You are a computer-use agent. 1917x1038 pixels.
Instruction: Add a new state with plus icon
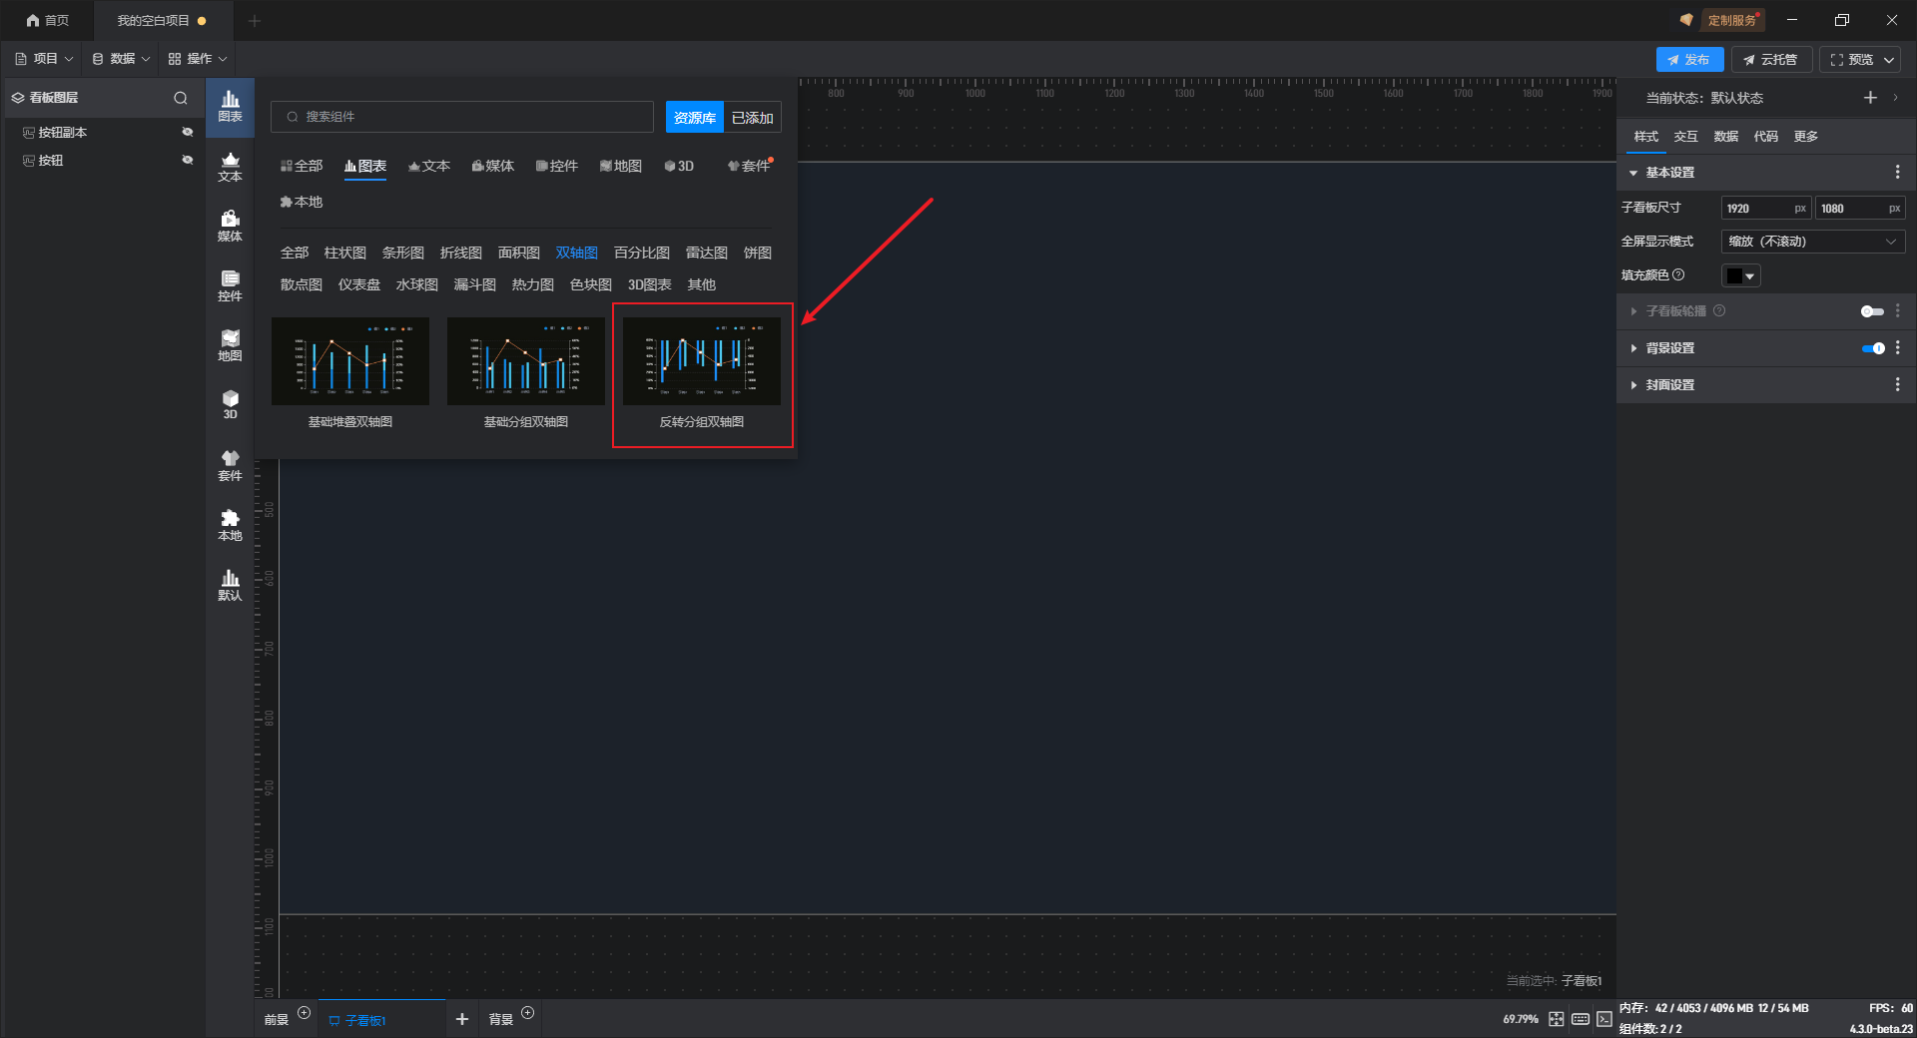tap(1870, 98)
